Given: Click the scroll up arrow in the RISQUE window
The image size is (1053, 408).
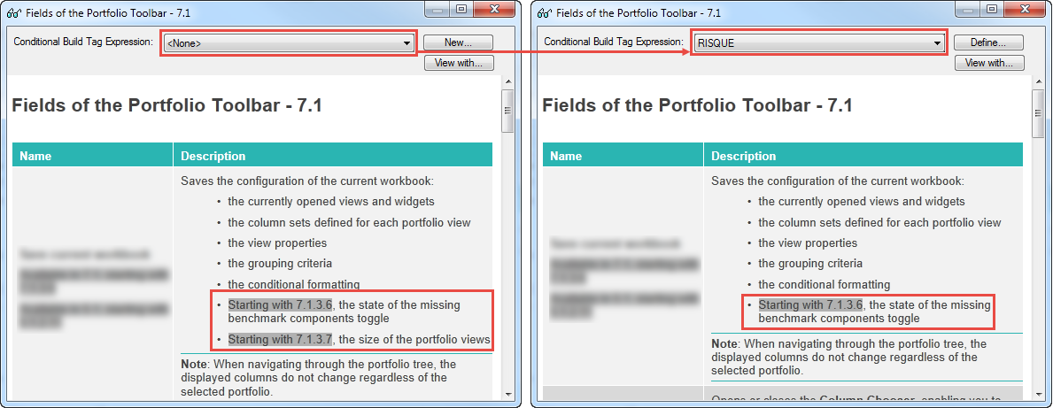Looking at the screenshot, I should click(x=1039, y=81).
